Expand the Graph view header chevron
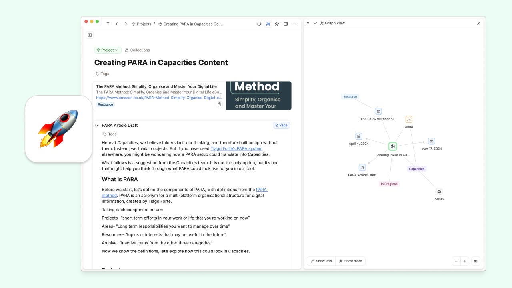The height and width of the screenshot is (288, 512). [x=315, y=23]
